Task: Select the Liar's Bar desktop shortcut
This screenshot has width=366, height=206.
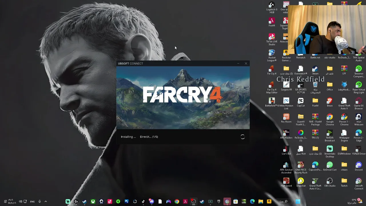Action: click(x=286, y=150)
